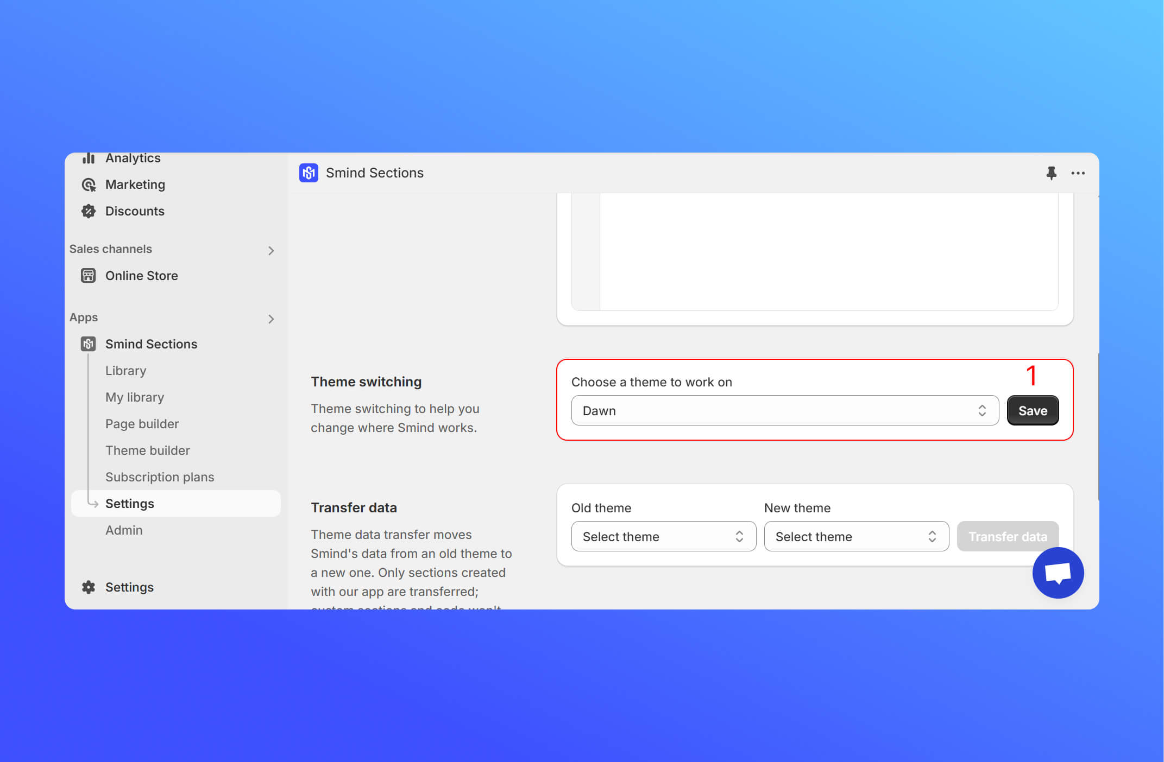Click the Analytics bar chart icon

pos(89,158)
